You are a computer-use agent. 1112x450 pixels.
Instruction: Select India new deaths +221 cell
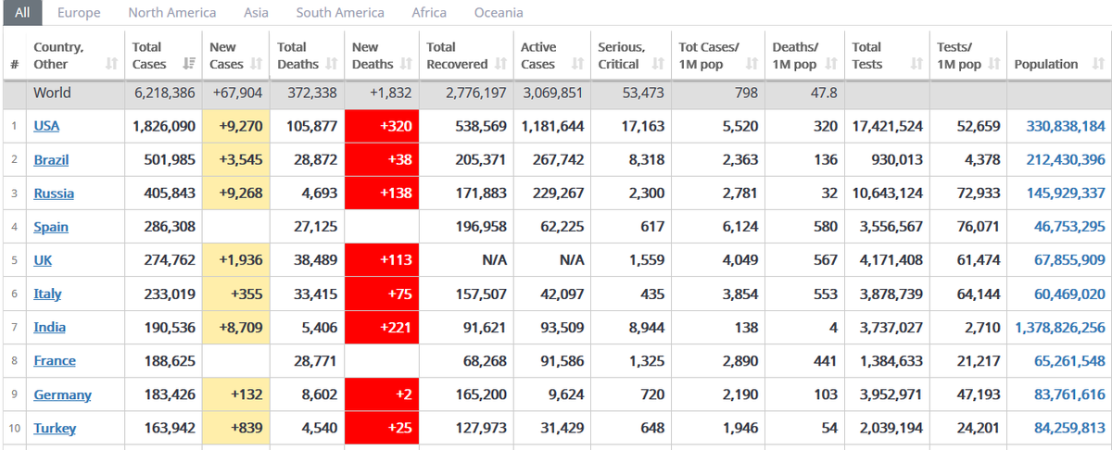click(x=382, y=327)
